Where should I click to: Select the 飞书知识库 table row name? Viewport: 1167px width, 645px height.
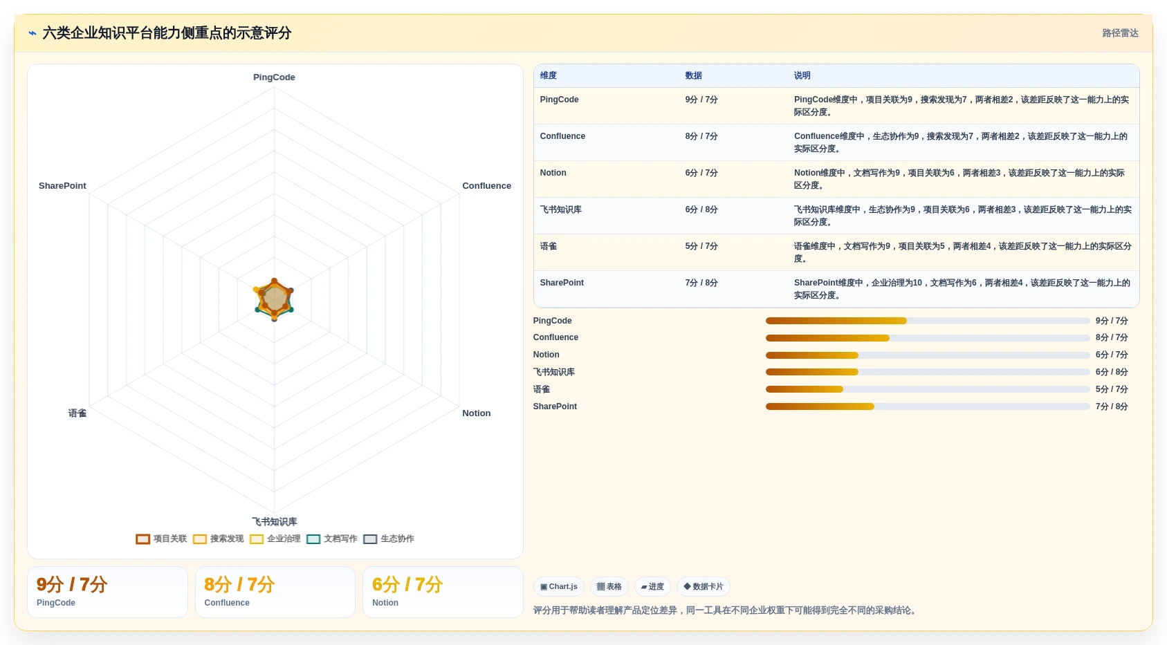[560, 209]
